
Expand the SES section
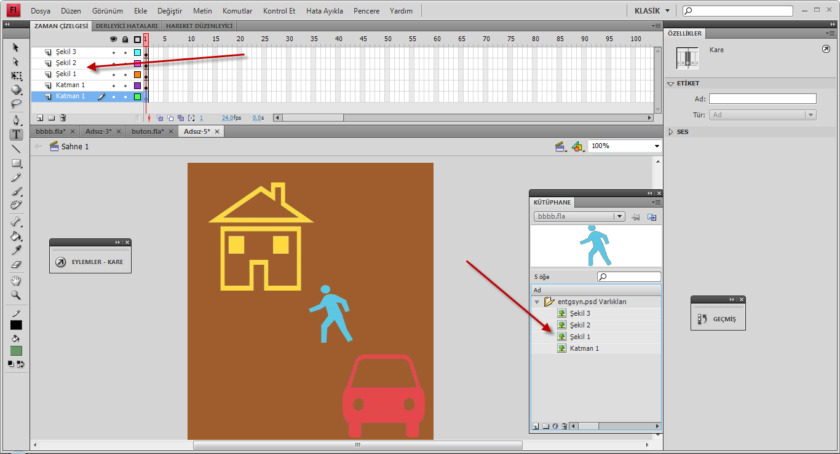[671, 131]
